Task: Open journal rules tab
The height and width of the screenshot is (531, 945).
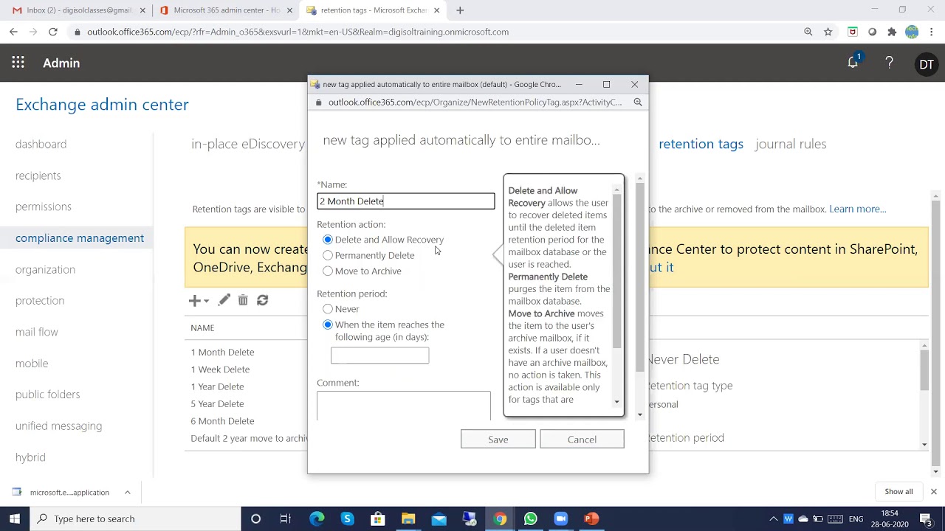Action: coord(791,144)
